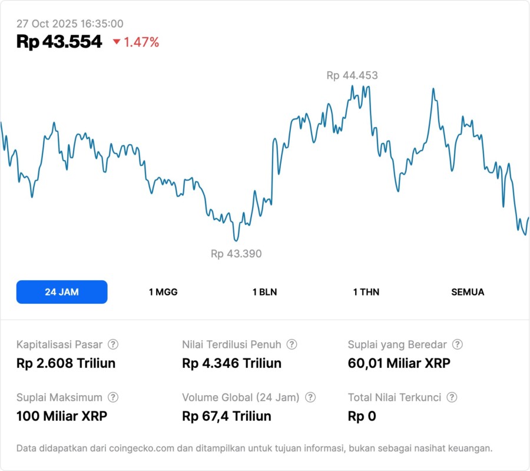Show the Suplai Maksimum help icon tooltip

point(113,397)
